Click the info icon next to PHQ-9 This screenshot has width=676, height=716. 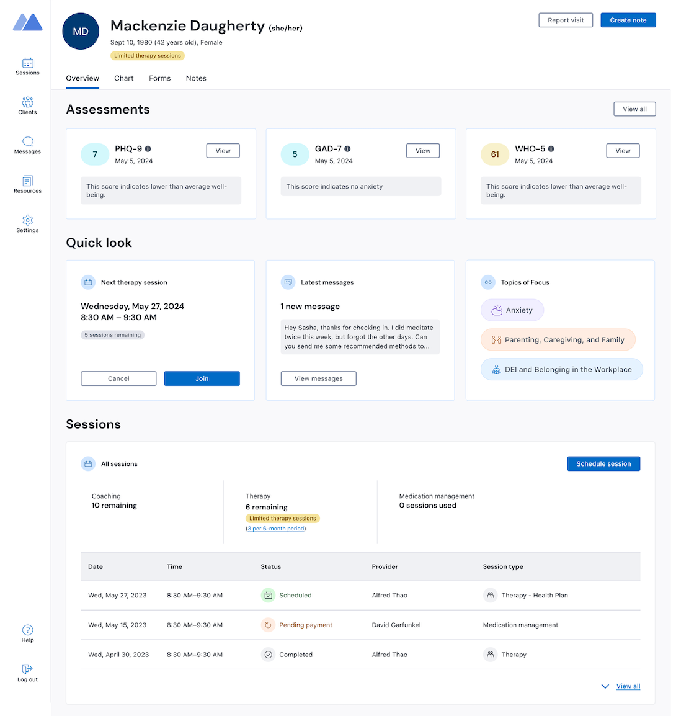[x=148, y=149]
